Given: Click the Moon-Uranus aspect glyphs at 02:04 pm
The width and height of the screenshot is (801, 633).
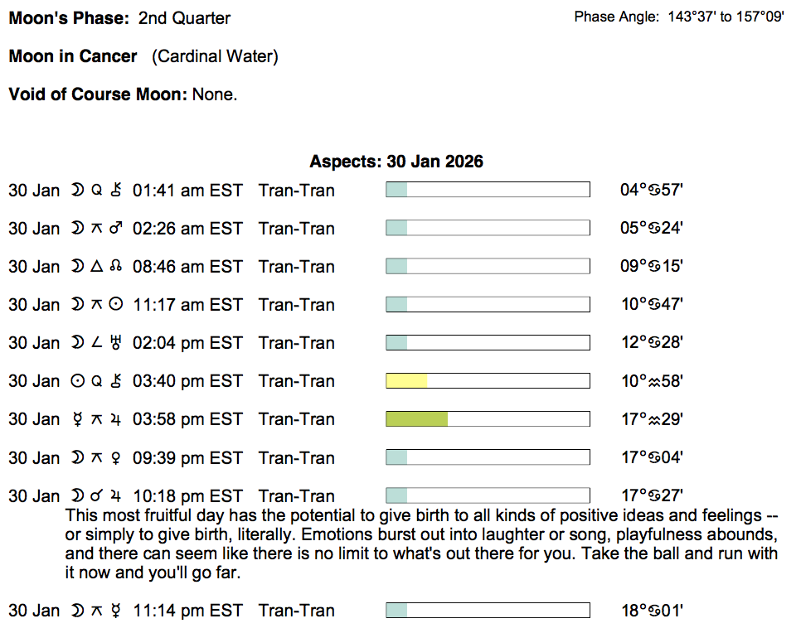Looking at the screenshot, I should (x=97, y=343).
